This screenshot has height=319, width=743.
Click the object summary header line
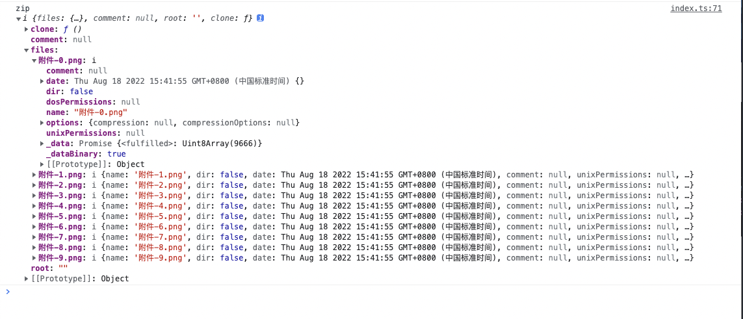[138, 19]
